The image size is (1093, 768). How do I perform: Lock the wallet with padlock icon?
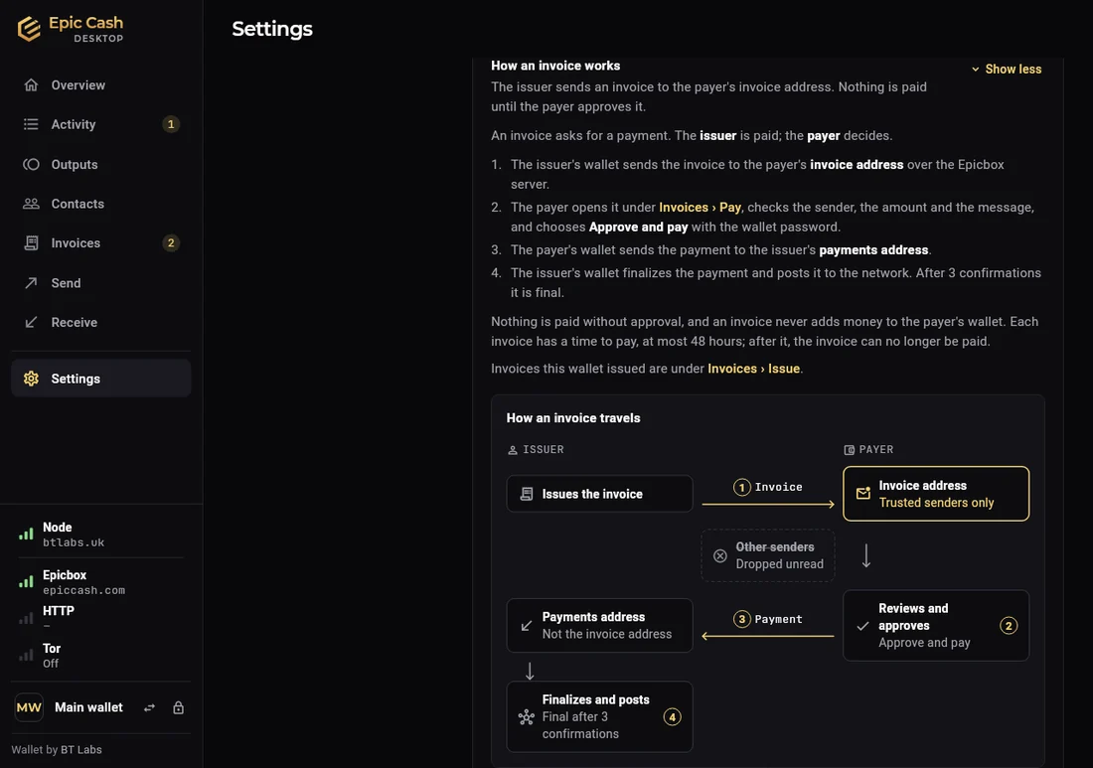(x=179, y=707)
